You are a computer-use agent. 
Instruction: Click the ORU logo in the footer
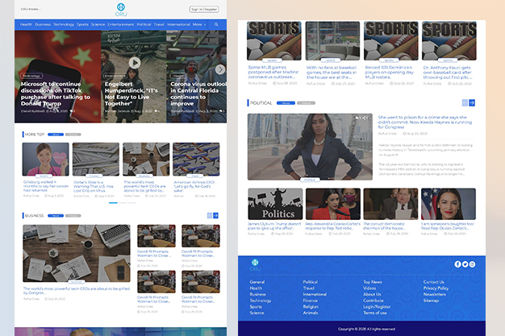pyautogui.click(x=255, y=265)
